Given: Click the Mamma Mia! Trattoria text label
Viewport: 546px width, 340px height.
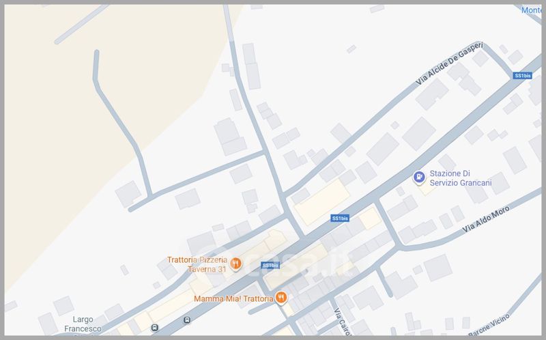Looking at the screenshot, I should click(233, 299).
